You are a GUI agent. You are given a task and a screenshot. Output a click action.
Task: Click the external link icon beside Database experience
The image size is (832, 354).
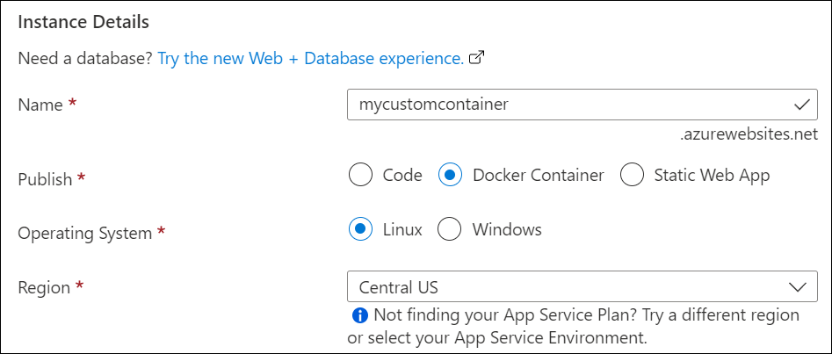[477, 59]
